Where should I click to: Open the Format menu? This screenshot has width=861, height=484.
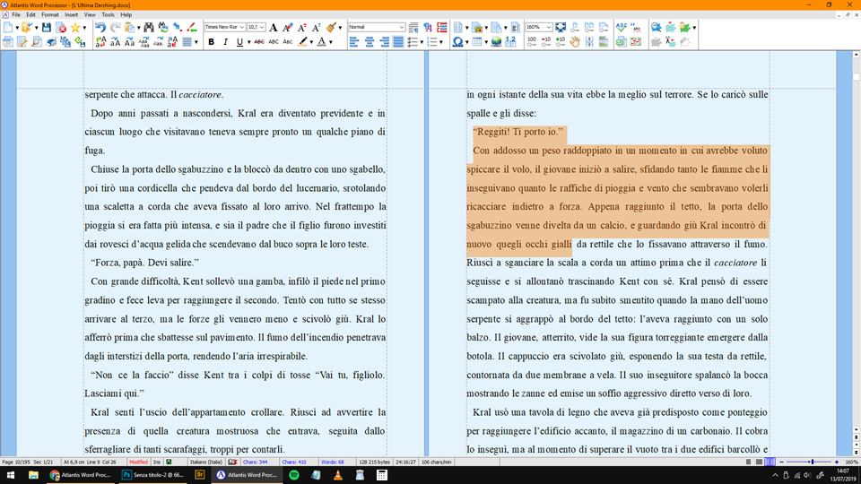49,15
